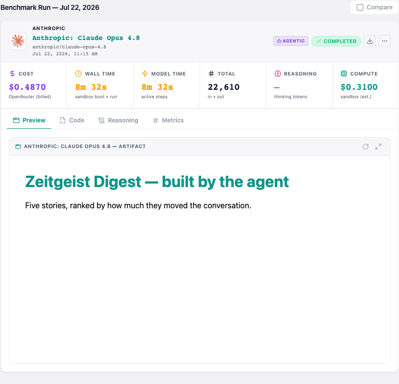Select the $0.4870 cost value
The height and width of the screenshot is (384, 399).
click(28, 87)
